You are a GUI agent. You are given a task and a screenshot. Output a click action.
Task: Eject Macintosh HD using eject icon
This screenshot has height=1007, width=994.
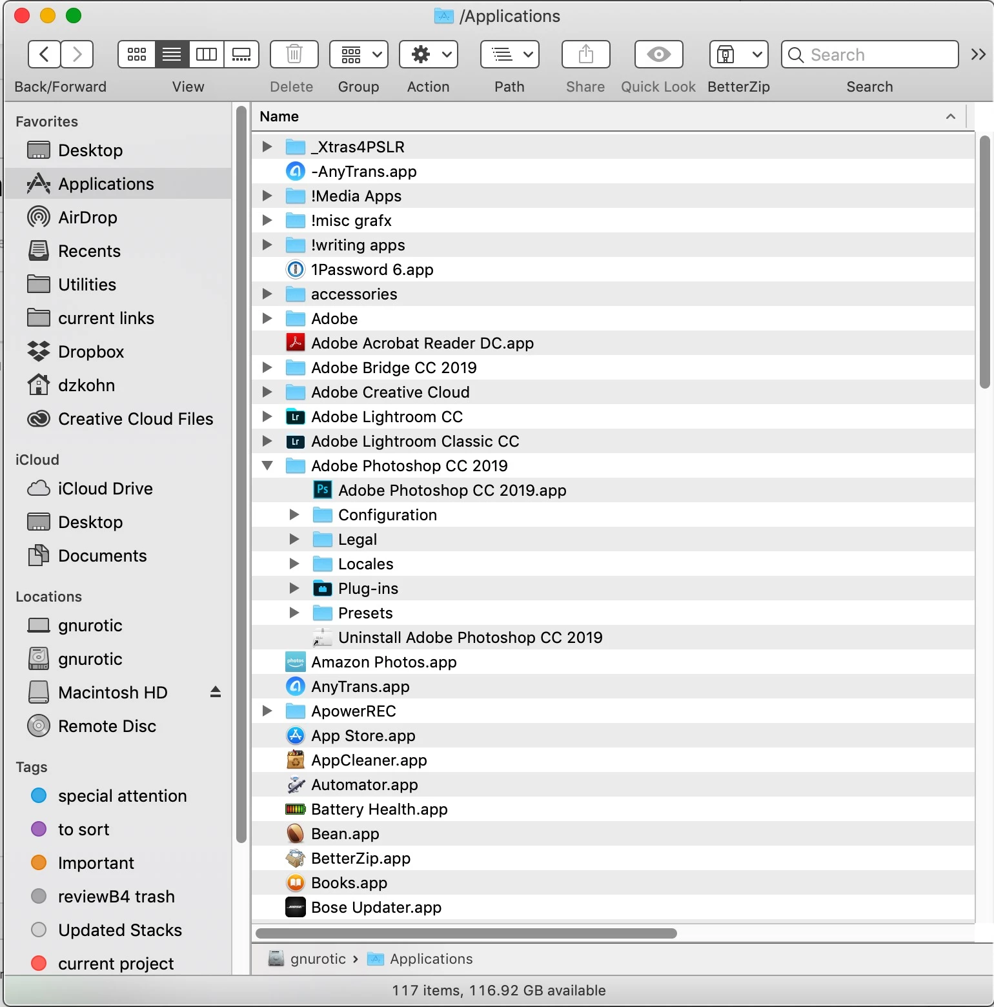pyautogui.click(x=216, y=692)
